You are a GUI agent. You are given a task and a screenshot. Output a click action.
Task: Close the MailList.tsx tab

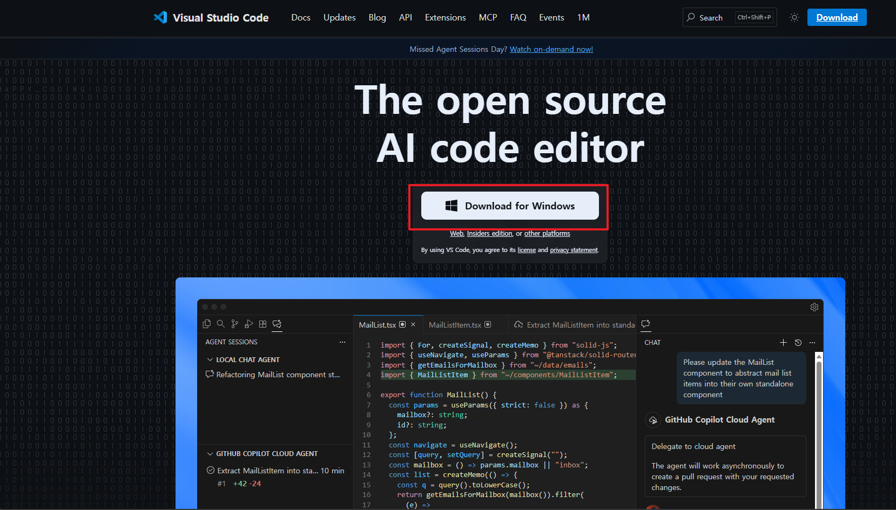pos(413,324)
